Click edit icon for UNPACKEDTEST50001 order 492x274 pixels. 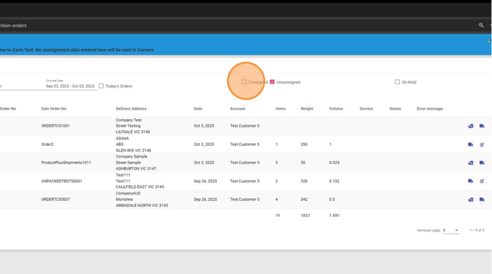click(x=482, y=181)
